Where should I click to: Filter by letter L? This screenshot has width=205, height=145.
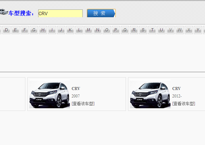click(x=79, y=30)
